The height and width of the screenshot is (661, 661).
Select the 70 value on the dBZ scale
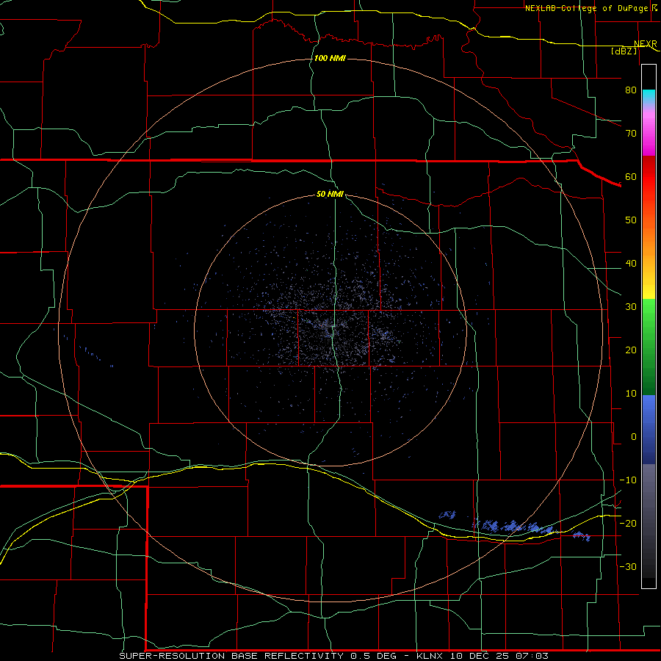tap(631, 133)
